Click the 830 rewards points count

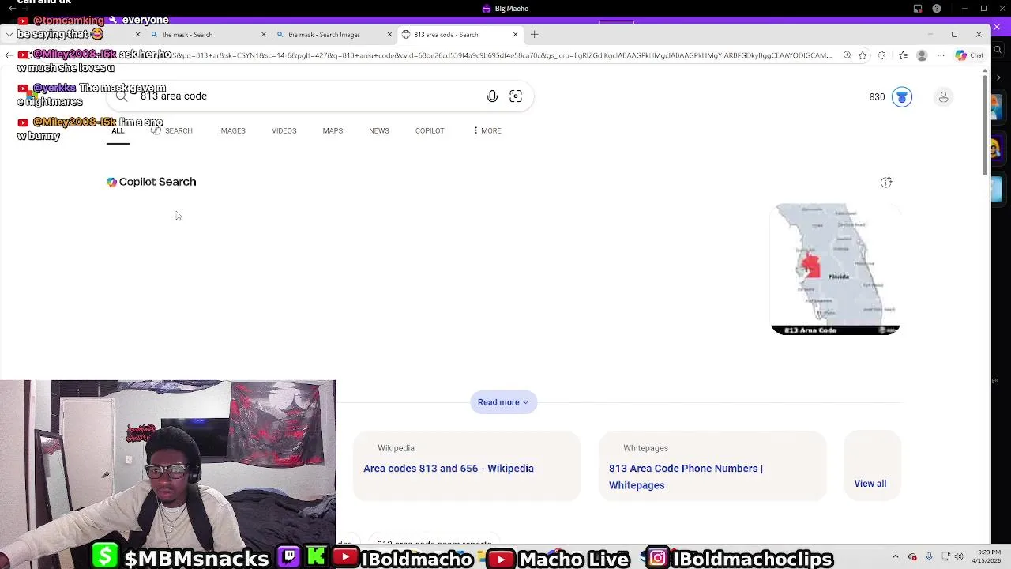877,97
